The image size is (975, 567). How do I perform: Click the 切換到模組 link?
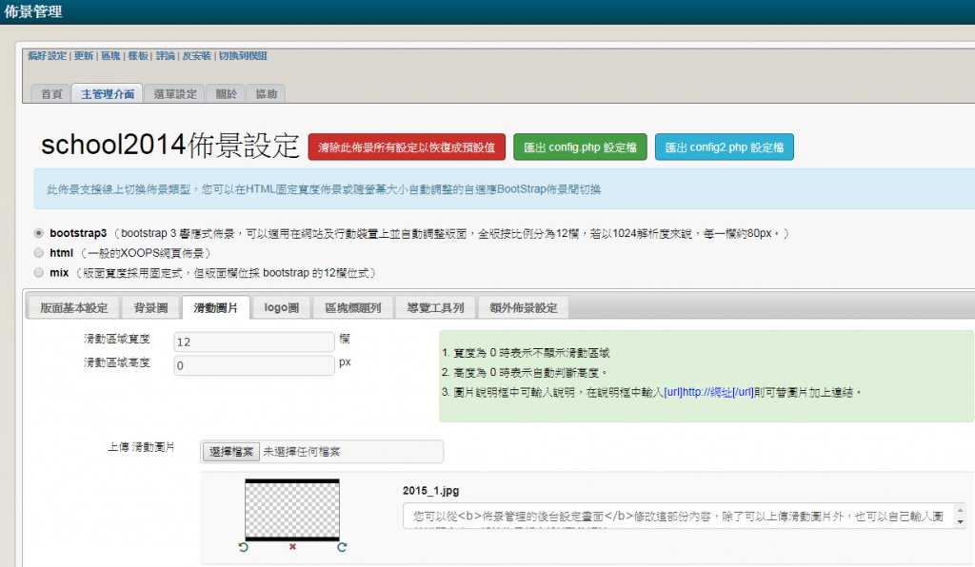[x=243, y=56]
